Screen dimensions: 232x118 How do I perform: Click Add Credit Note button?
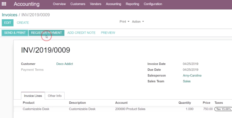click(82, 33)
